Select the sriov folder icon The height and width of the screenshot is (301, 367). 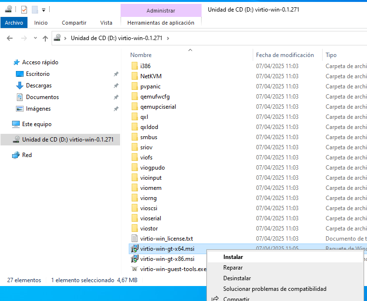tap(135, 147)
